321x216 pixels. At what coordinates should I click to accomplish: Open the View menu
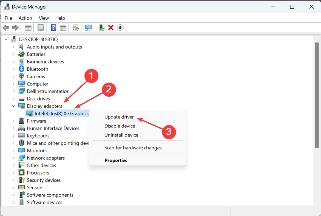tap(44, 18)
